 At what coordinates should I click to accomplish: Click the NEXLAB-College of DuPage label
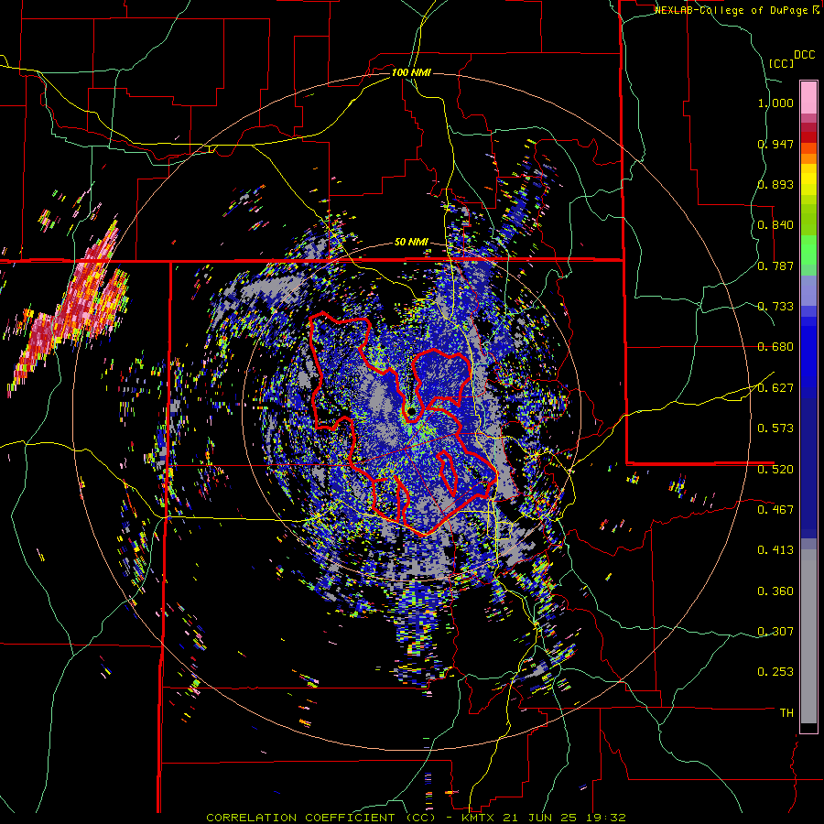732,10
